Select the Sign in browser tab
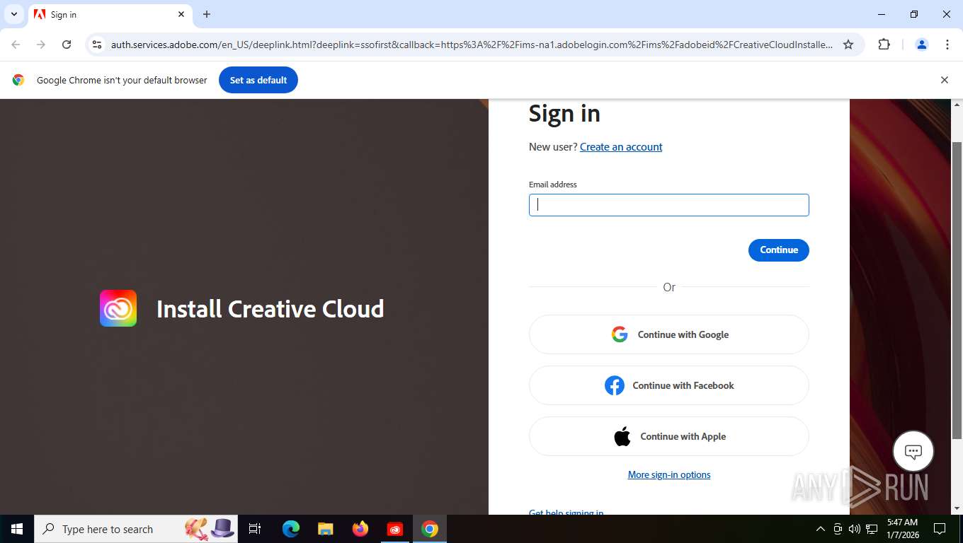The image size is (963, 543). 110,14
